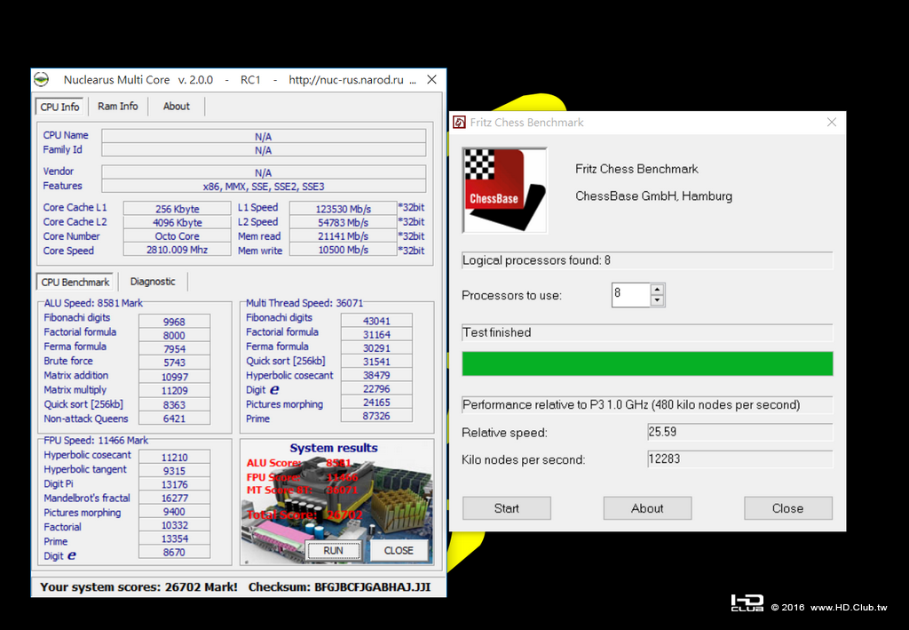
Task: Click Hyperbolic tangent value 9315
Action: 174,471
